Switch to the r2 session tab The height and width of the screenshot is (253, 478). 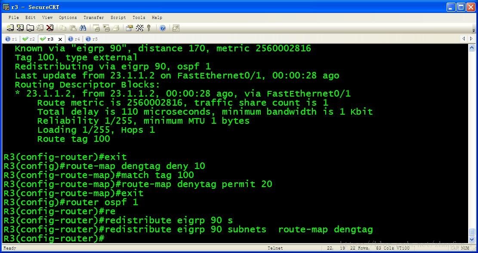[29, 39]
